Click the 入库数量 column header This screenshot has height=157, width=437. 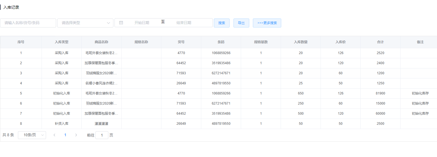tap(301, 42)
